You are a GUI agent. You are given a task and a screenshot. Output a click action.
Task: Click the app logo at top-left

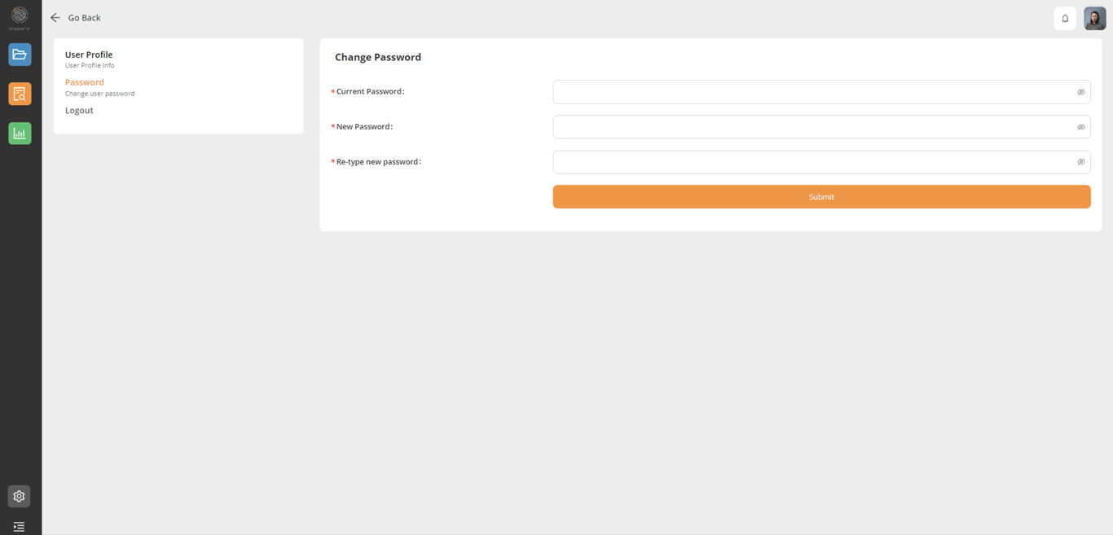(x=20, y=16)
